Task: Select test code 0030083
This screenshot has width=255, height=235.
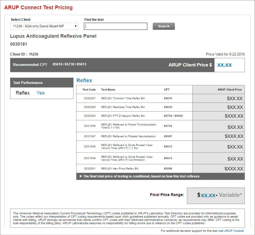Action: pyautogui.click(x=90, y=116)
